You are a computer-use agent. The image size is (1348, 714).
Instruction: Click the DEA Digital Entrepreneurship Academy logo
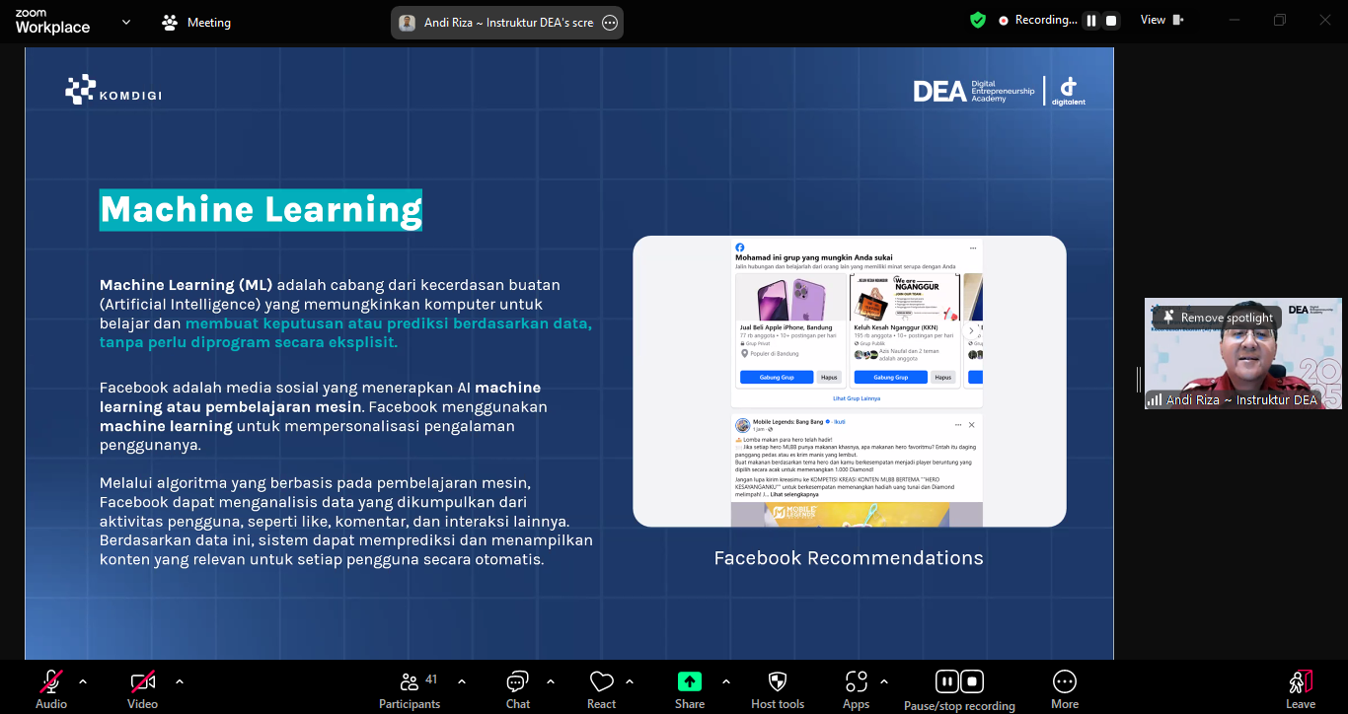pos(974,91)
